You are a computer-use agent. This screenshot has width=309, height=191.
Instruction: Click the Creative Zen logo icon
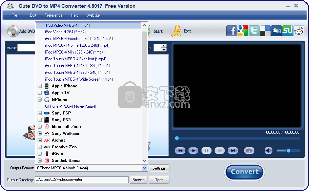[x=47, y=147]
